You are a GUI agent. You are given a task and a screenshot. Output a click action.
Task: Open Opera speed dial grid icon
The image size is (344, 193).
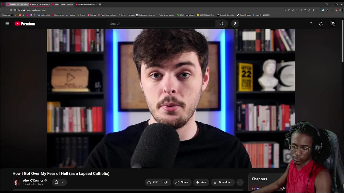pyautogui.click(x=15, y=10)
